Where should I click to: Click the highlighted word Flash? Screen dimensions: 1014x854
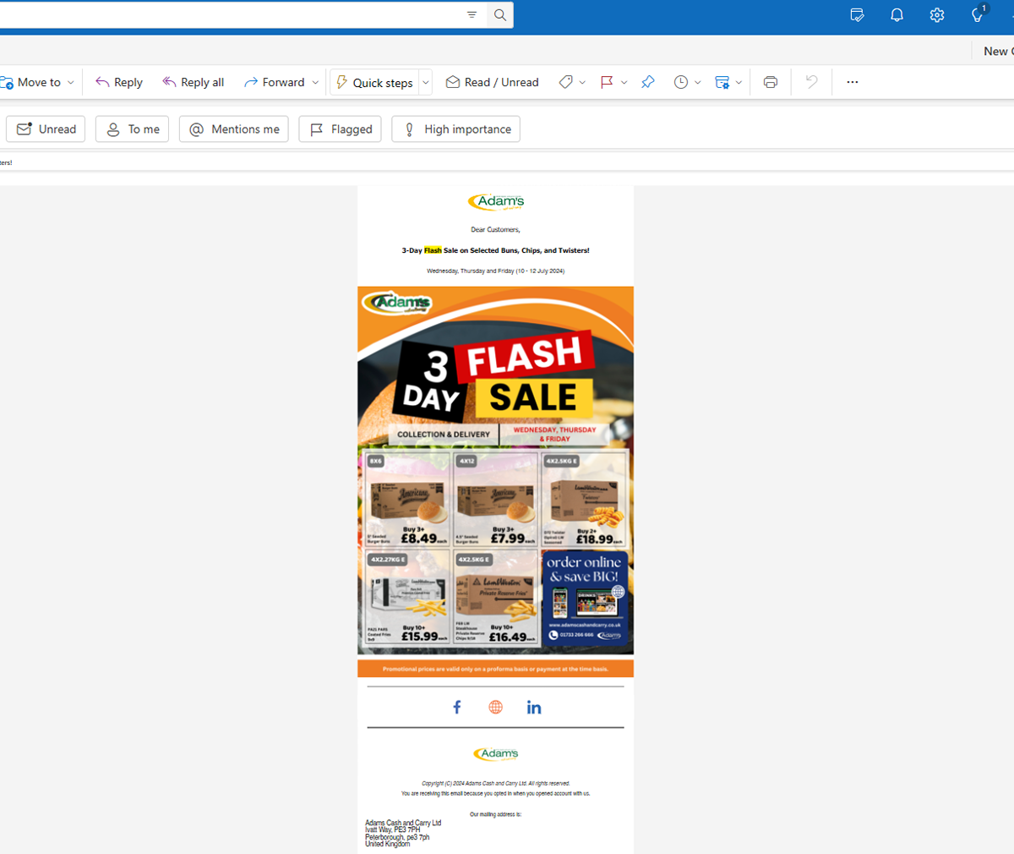tap(433, 250)
